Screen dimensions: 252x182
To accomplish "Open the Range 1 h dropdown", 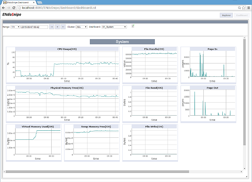I will [x=15, y=27].
